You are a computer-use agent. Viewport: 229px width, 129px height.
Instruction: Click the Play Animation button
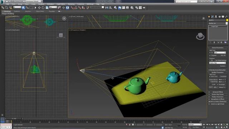tap(210, 125)
